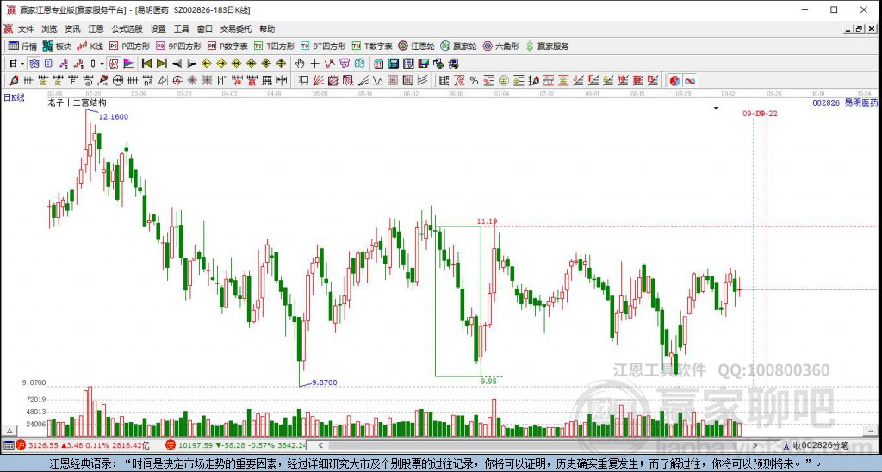
Task: Toggle the yin-yang taiji icon
Action: (675, 80)
